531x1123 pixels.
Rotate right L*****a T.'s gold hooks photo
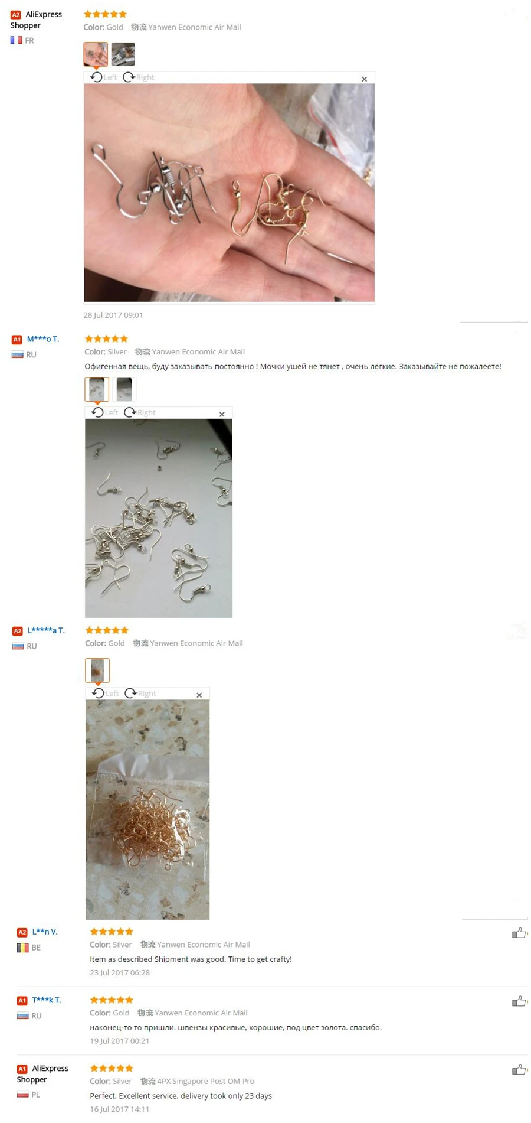point(140,693)
